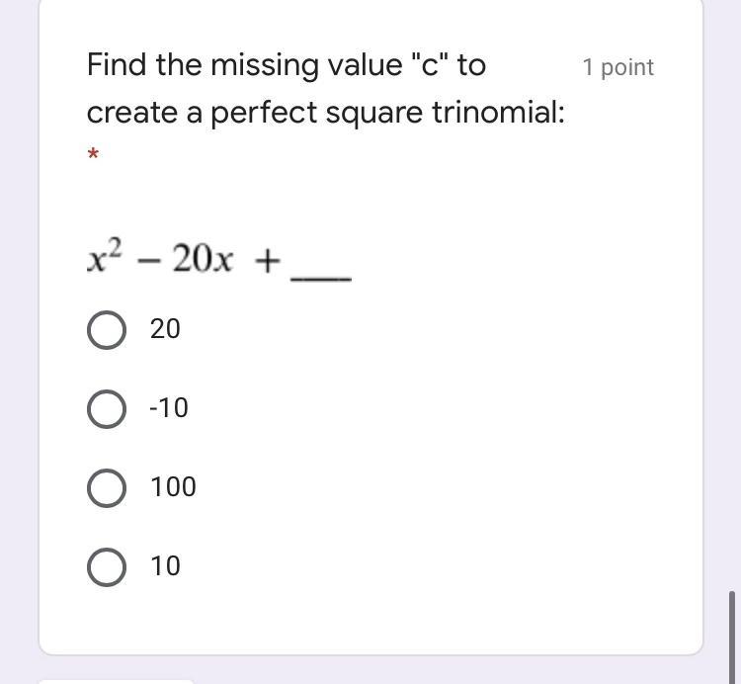Click the x² term in the expression
Image resolution: width=741 pixels, height=684 pixels.
104,259
